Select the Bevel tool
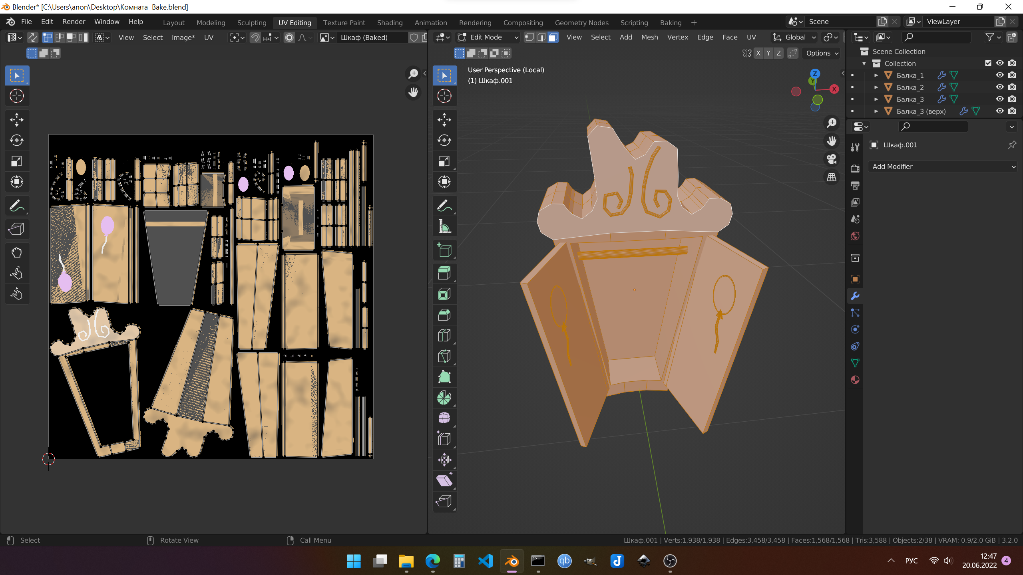Image resolution: width=1023 pixels, height=575 pixels. click(x=444, y=315)
